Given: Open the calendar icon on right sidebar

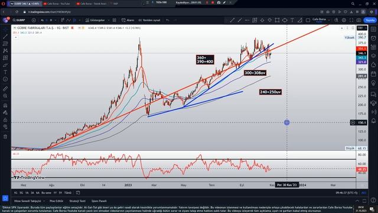Looking at the screenshot, I should [x=373, y=73].
